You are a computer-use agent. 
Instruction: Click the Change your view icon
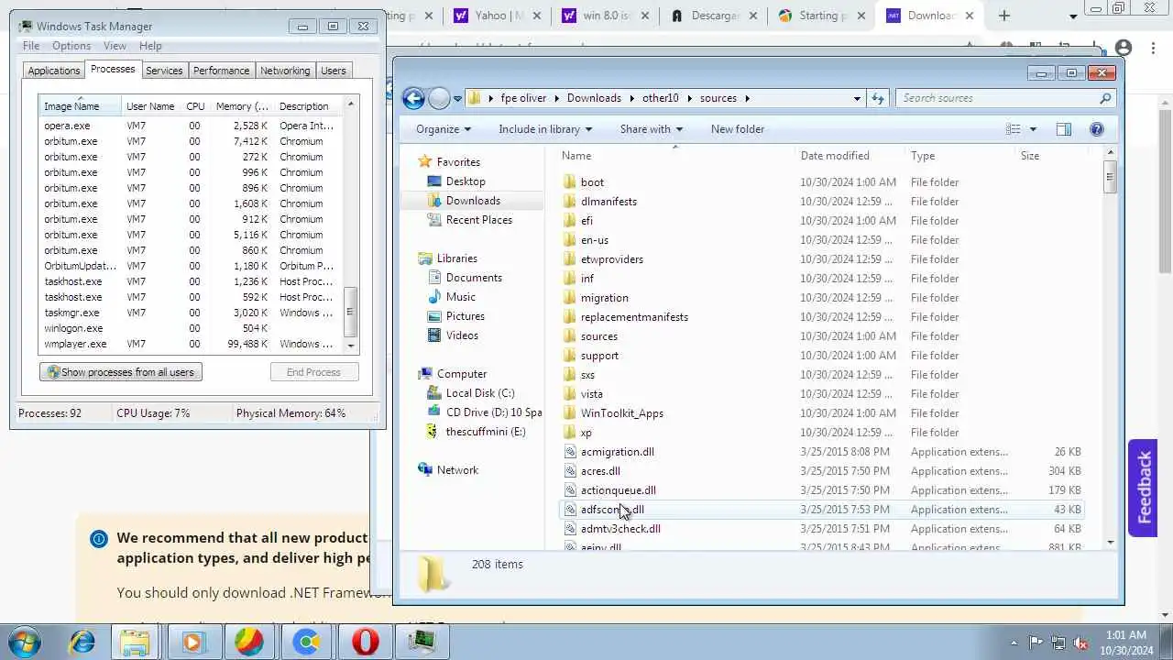pyautogui.click(x=1014, y=129)
